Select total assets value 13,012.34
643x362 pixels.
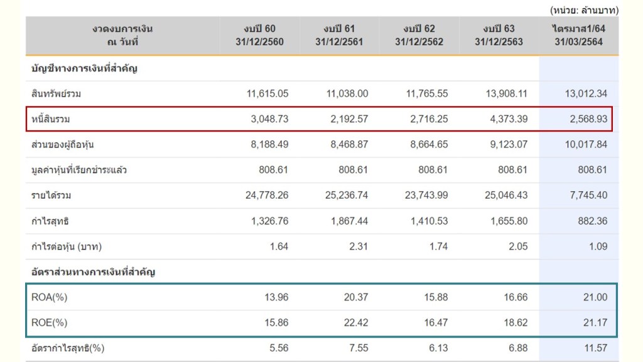pyautogui.click(x=586, y=94)
